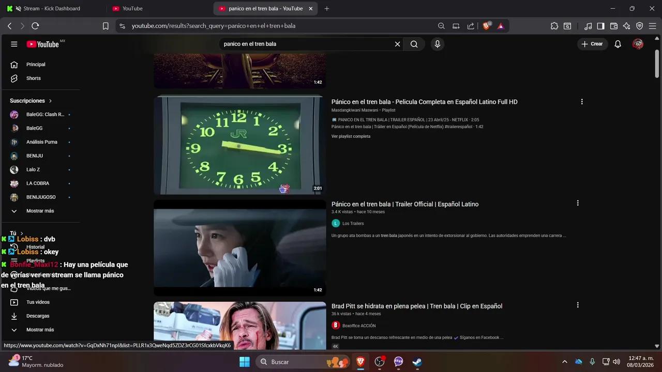Open the Boxoffice ACCIÓN channel link

(x=359, y=326)
